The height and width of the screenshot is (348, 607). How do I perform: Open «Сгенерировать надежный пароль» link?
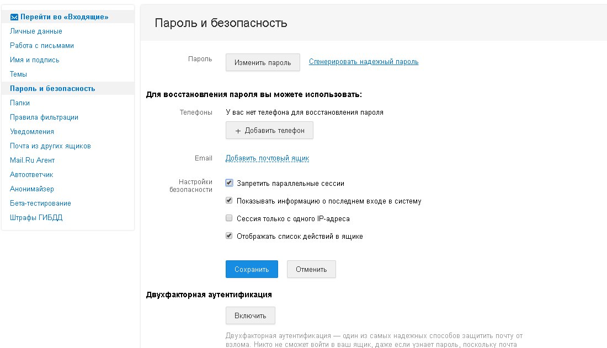[x=363, y=62]
